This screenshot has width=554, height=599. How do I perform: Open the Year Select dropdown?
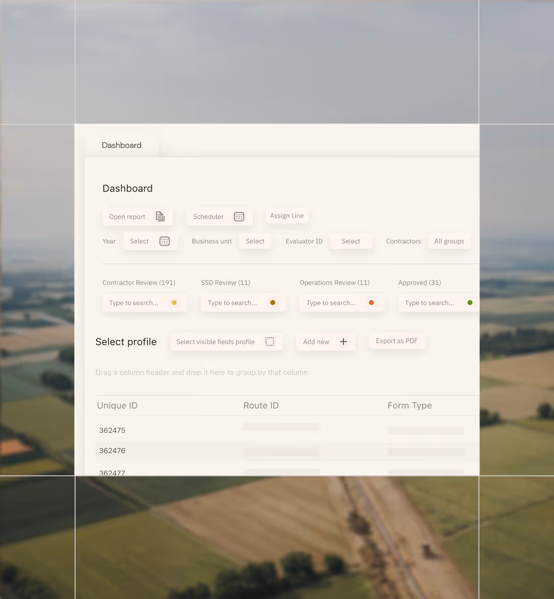tap(150, 241)
